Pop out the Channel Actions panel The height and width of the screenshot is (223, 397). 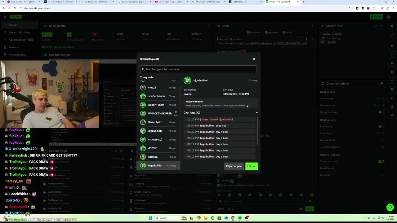(x=381, y=84)
